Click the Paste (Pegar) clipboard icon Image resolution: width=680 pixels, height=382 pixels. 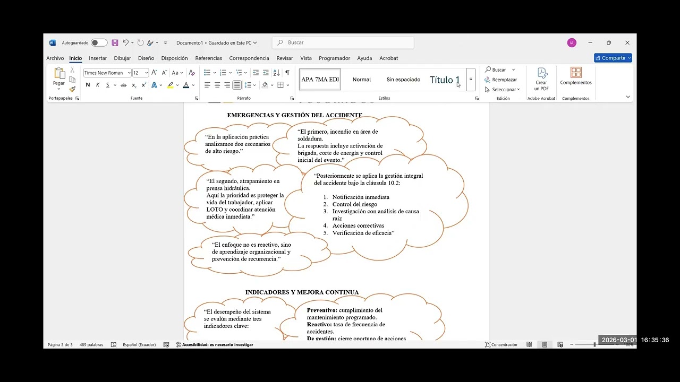(59, 73)
